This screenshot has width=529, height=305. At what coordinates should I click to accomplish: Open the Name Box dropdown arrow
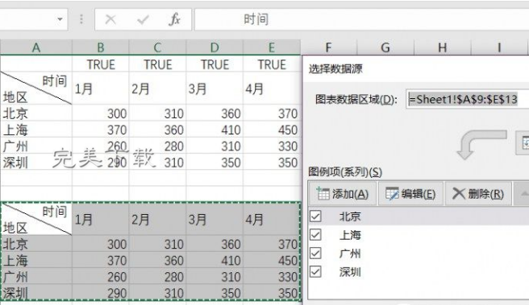[60, 19]
